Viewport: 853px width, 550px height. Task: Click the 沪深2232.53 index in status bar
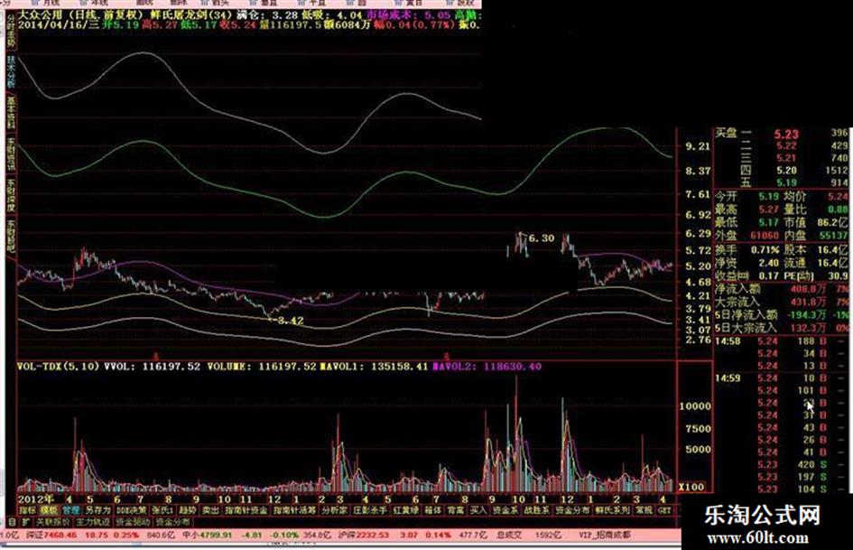tap(362, 536)
